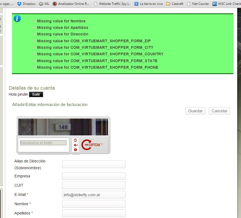Click the SHOPPER_FORM_PHONE error message
The image size is (241, 218).
[97, 67]
